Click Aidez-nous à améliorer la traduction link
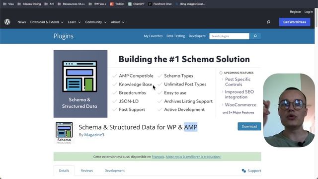318x179 pixels. coord(193,157)
